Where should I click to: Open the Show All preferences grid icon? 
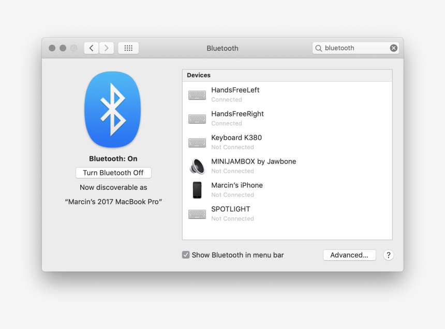coord(128,48)
